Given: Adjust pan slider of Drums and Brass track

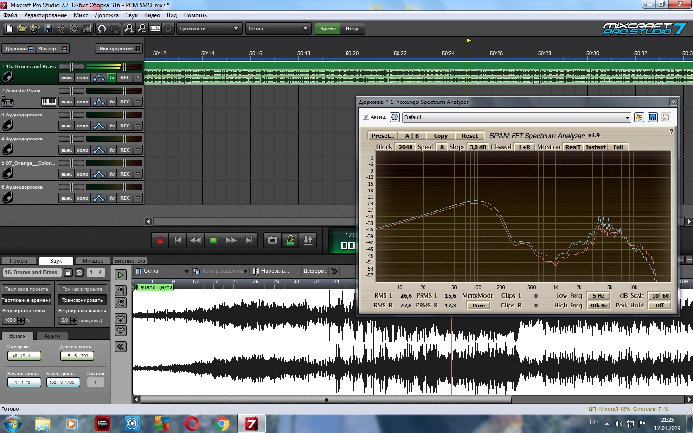Looking at the screenshot, I should [71, 66].
